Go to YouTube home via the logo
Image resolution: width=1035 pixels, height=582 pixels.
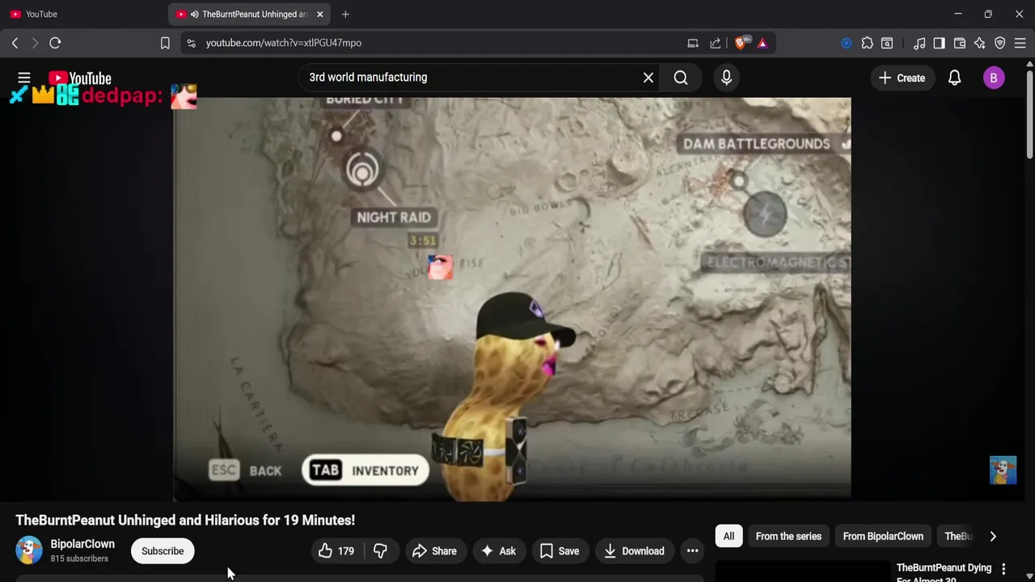coord(79,78)
